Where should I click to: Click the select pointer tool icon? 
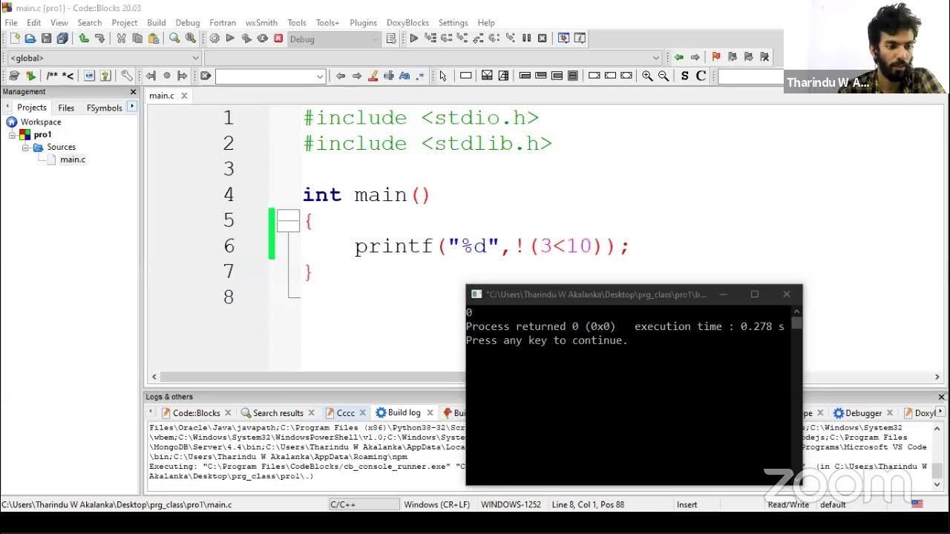point(443,76)
